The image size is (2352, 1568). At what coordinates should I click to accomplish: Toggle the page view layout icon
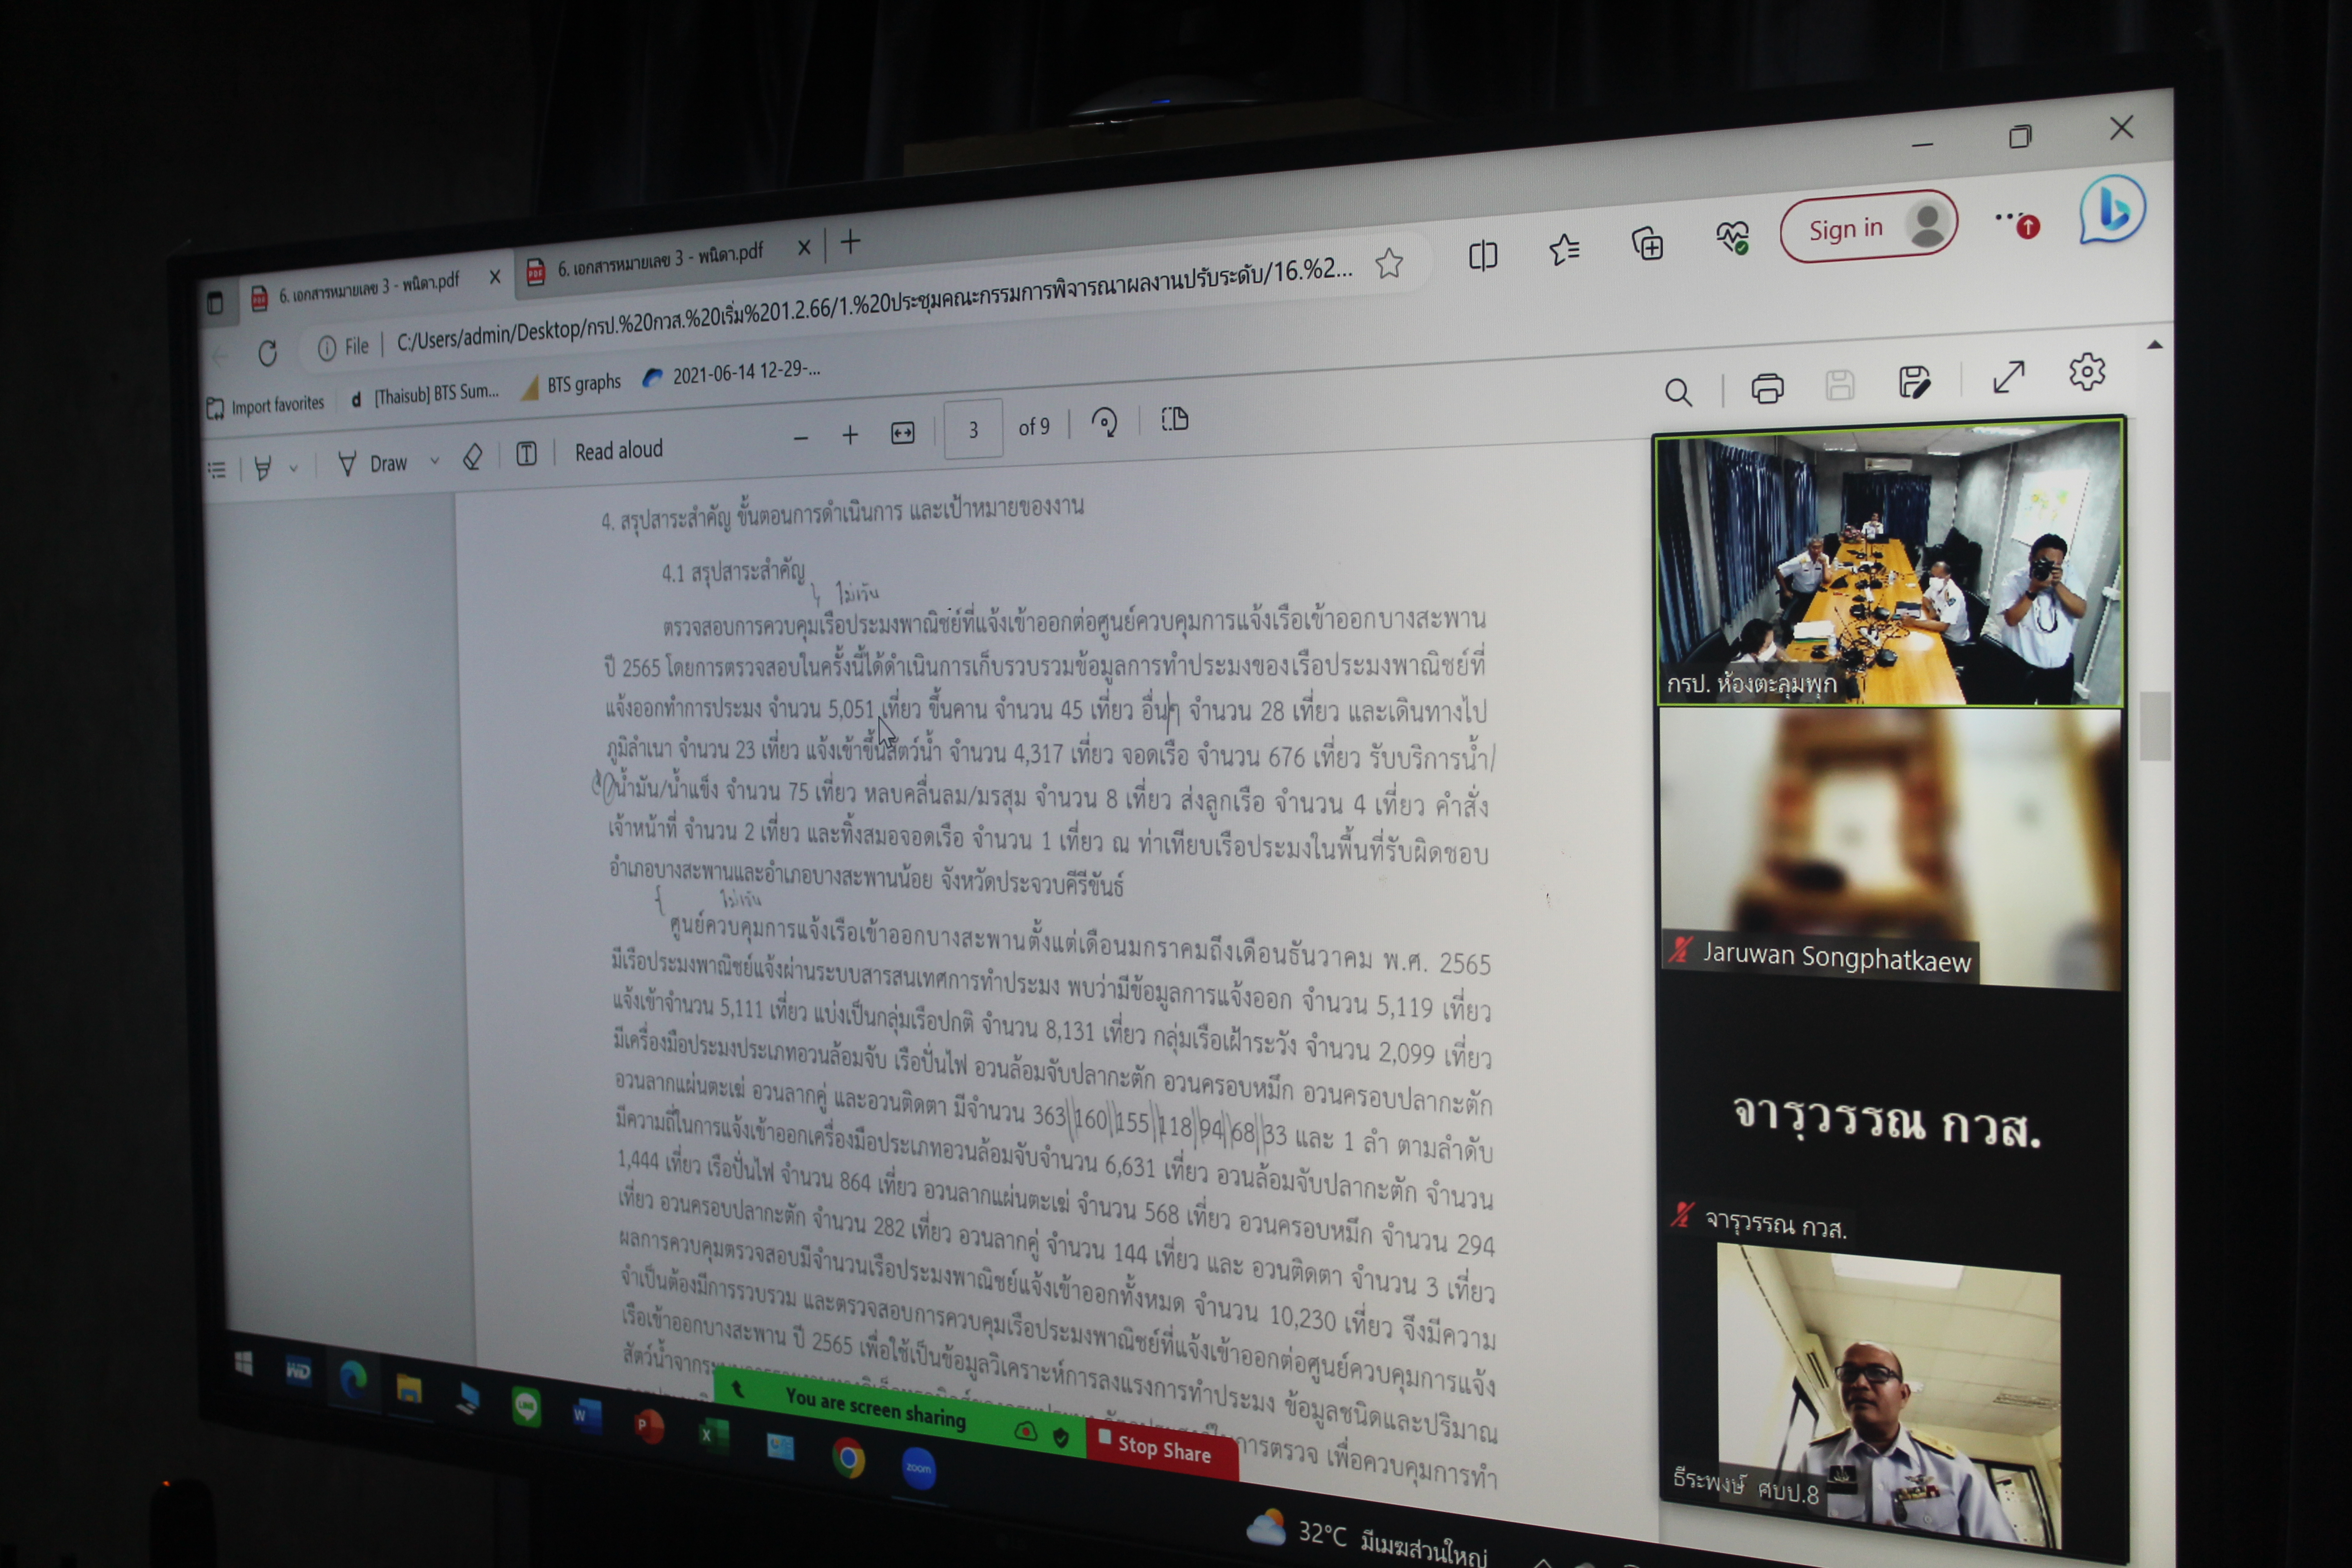pyautogui.click(x=1175, y=419)
